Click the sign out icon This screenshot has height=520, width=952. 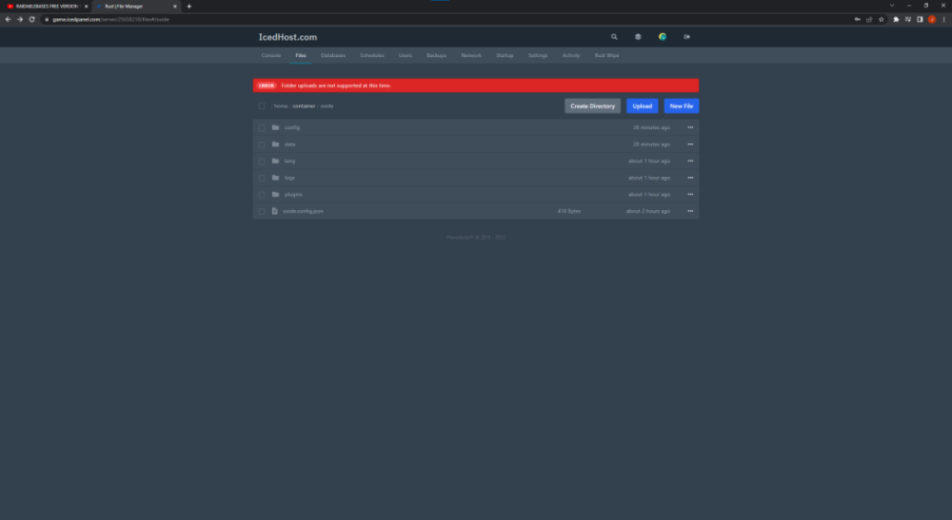(x=686, y=37)
